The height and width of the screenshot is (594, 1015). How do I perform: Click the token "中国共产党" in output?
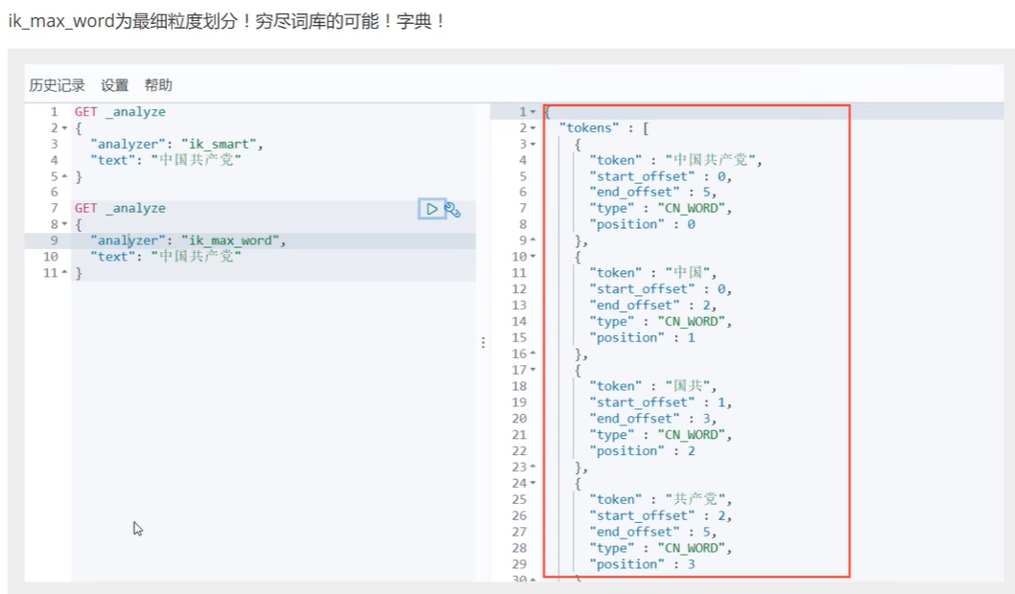[x=710, y=160]
